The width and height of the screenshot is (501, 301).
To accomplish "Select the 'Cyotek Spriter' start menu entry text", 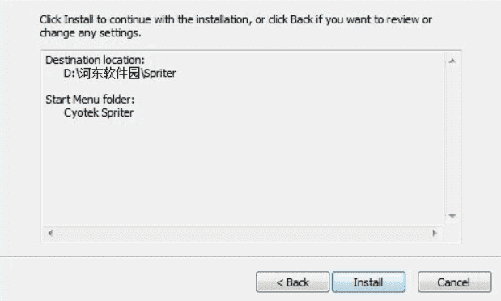I will pyautogui.click(x=99, y=112).
